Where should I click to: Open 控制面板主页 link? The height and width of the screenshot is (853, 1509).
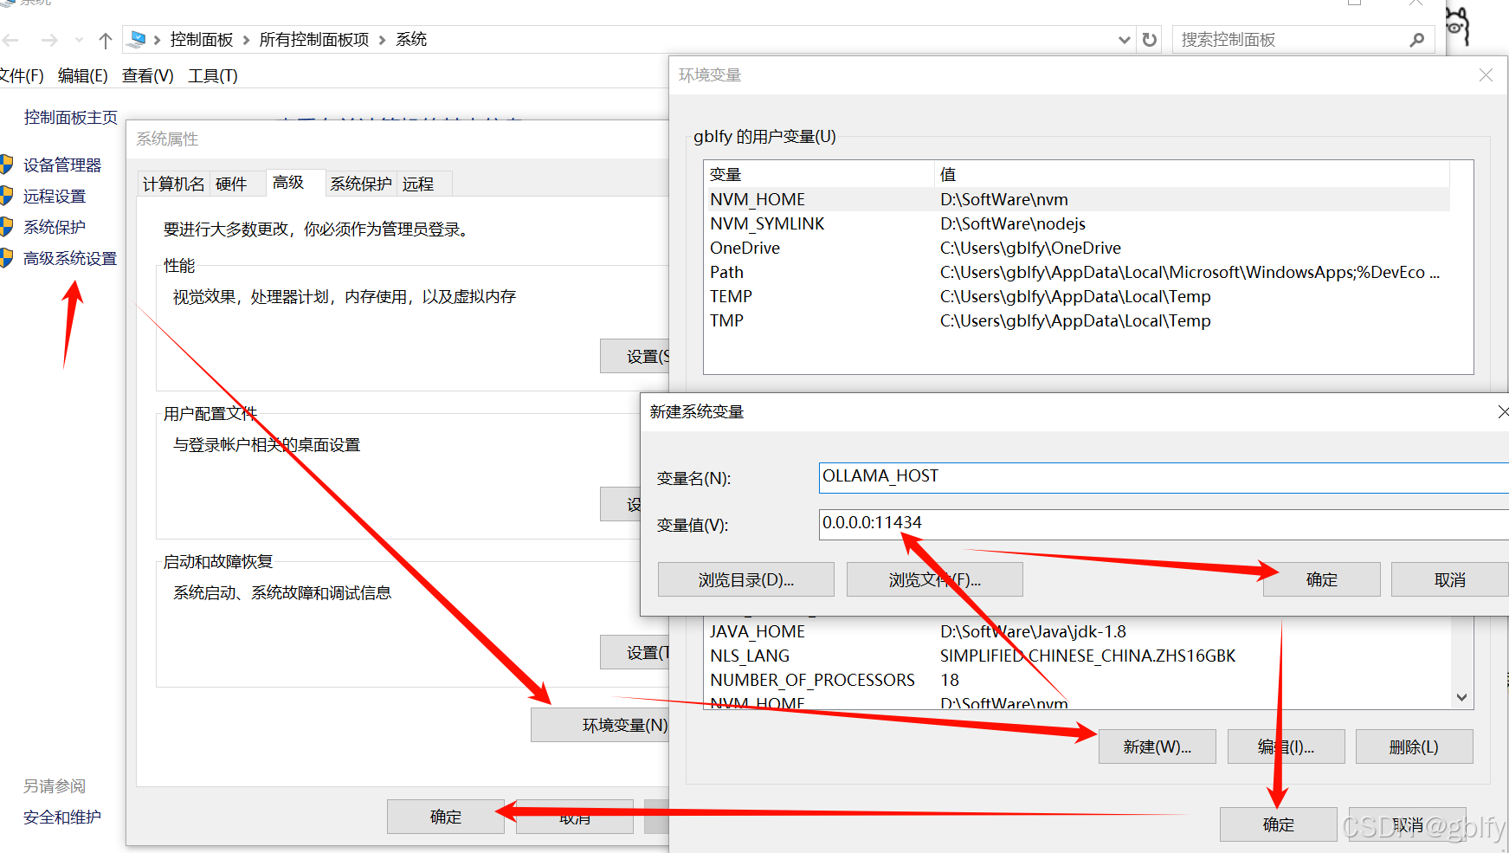click(71, 118)
